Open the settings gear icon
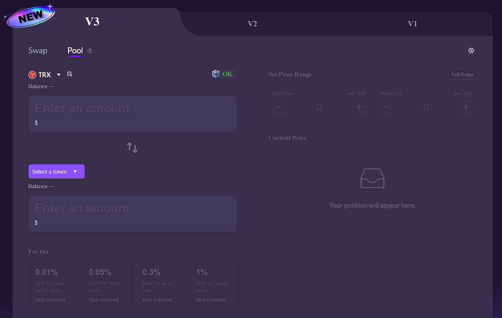 click(x=471, y=51)
